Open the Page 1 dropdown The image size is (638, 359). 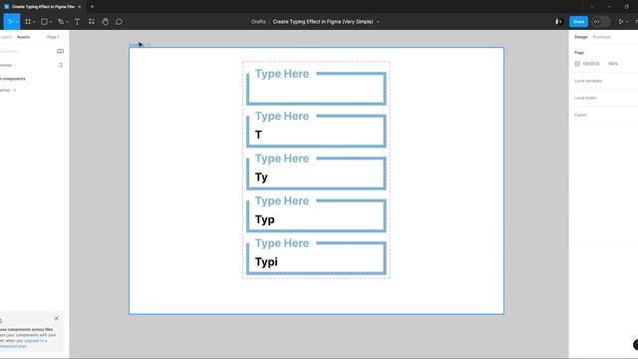[55, 37]
